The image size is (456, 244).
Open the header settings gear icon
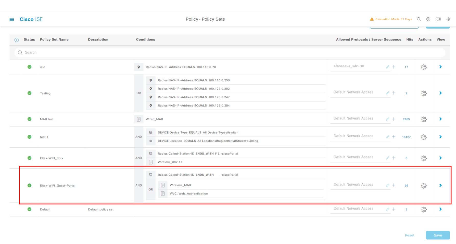tap(448, 19)
